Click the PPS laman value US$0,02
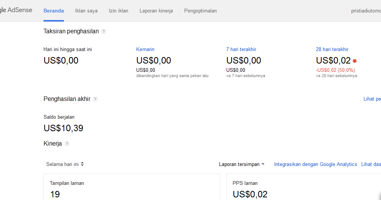The height and width of the screenshot is (200, 381). tap(250, 194)
